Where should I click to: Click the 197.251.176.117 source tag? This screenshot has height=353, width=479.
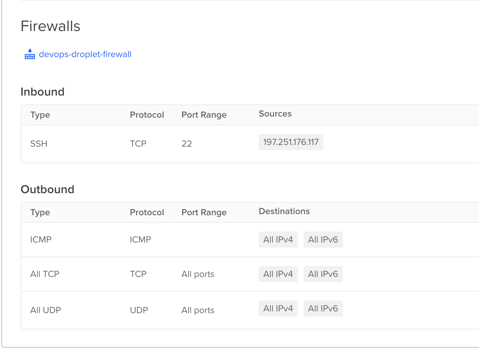(x=291, y=142)
